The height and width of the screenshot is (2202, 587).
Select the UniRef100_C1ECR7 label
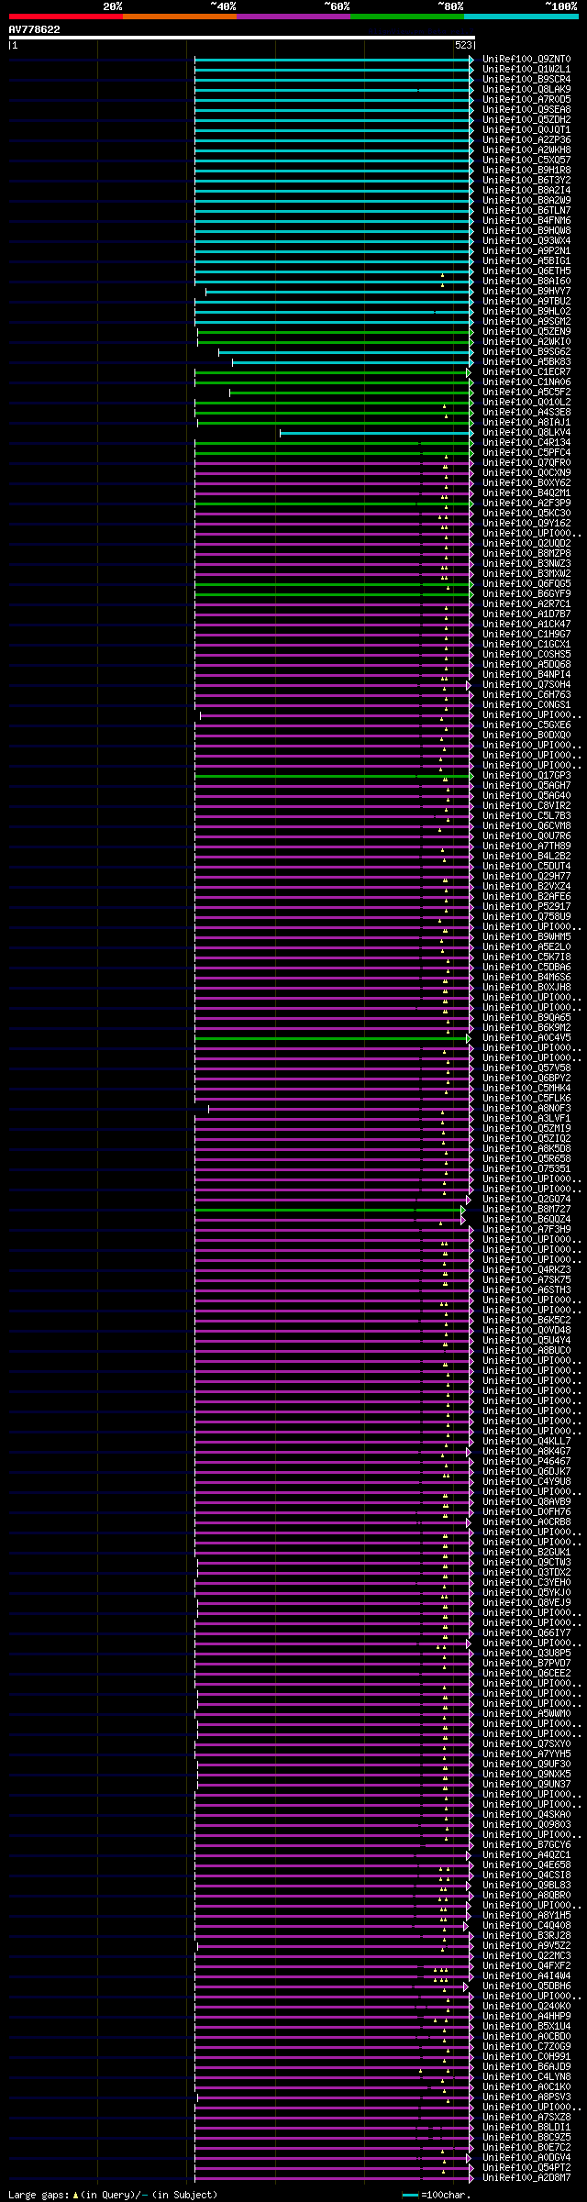pos(526,372)
